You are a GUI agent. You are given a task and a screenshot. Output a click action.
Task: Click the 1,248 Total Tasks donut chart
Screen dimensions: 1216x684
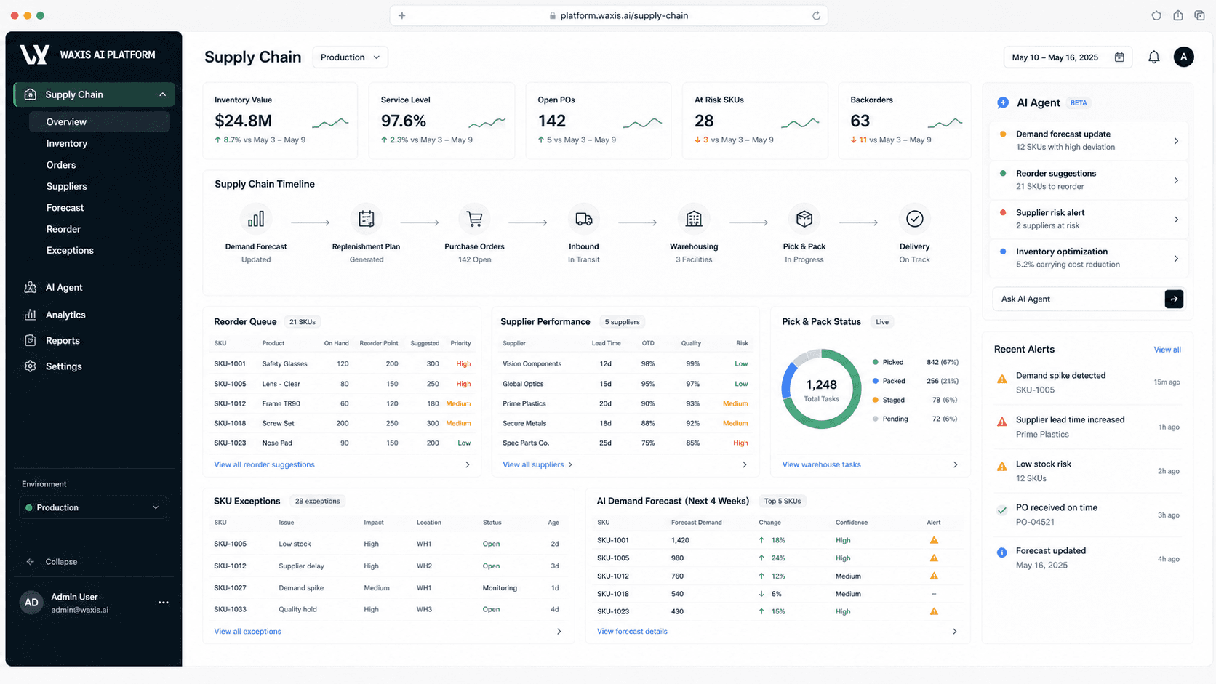coord(821,389)
